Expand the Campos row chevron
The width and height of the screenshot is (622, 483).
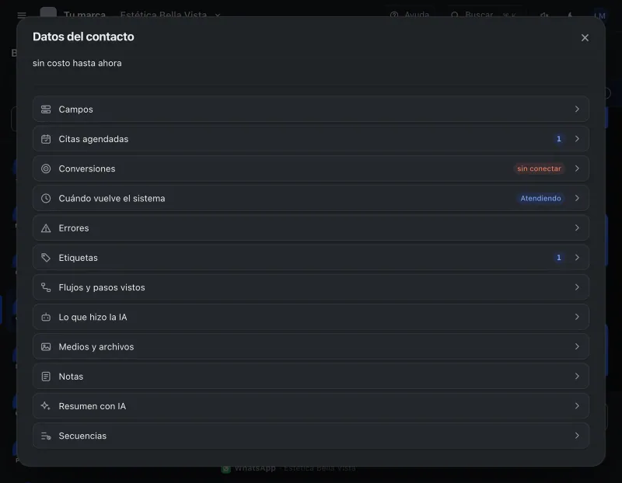click(577, 109)
